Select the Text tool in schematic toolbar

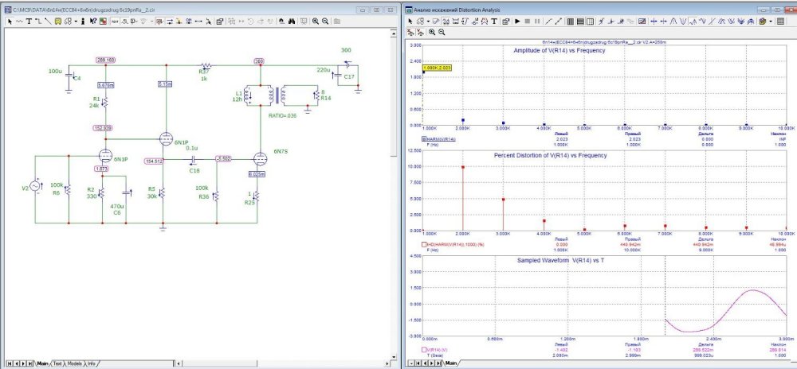(29, 21)
